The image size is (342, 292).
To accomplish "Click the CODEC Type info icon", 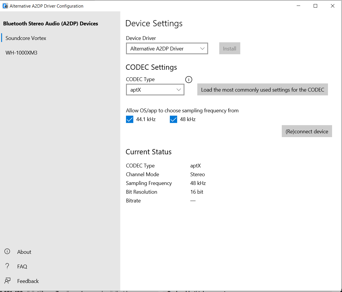I will (x=189, y=80).
